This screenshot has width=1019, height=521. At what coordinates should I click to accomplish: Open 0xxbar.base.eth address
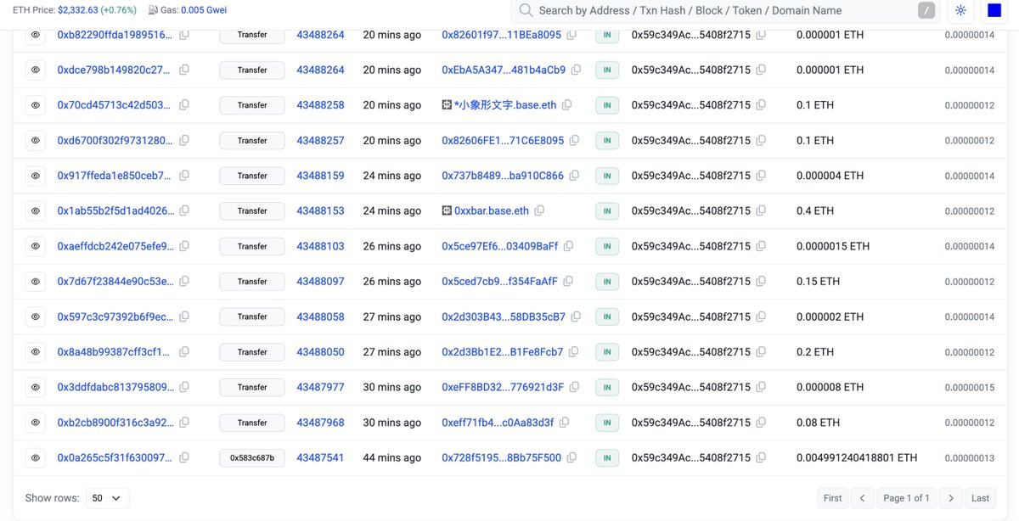click(x=492, y=210)
